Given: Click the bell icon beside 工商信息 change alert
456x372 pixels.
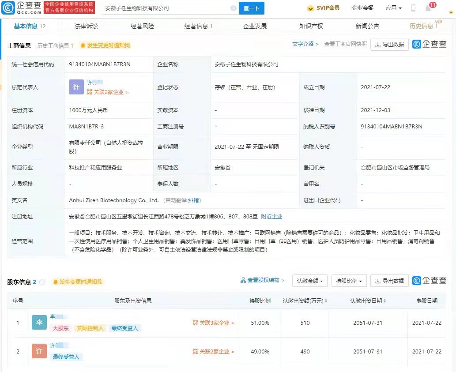Looking at the screenshot, I should [83, 45].
